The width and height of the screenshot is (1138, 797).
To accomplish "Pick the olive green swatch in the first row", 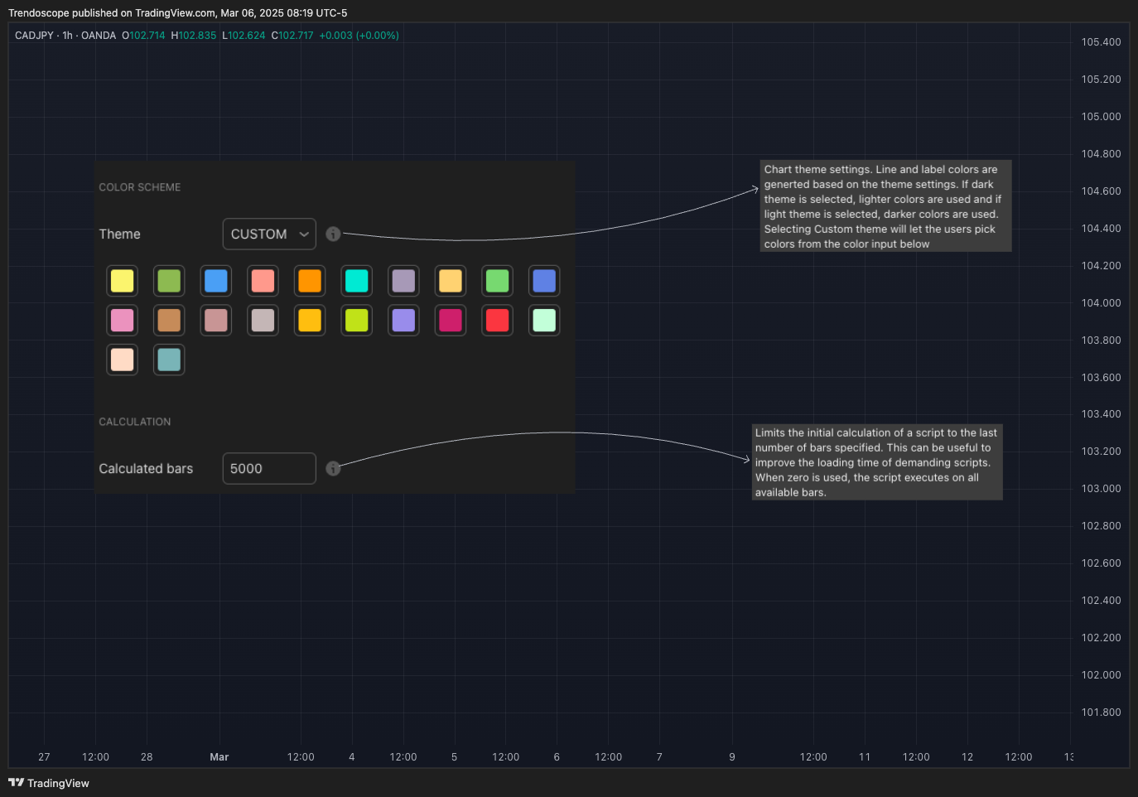I will point(169,281).
